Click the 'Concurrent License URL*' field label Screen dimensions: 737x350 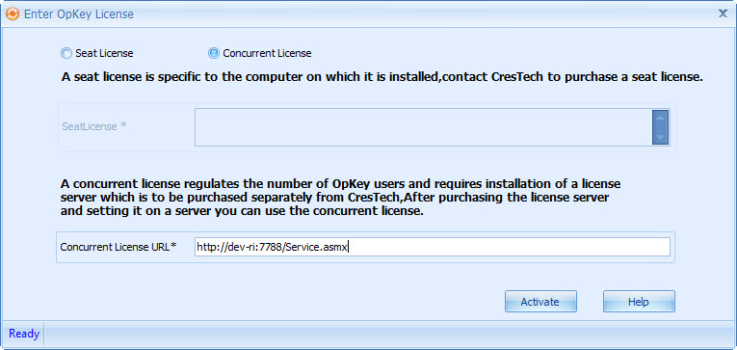pyautogui.click(x=118, y=247)
